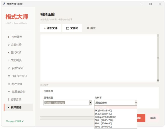Click the pencil icon beside 批量重命名

(x=9, y=92)
